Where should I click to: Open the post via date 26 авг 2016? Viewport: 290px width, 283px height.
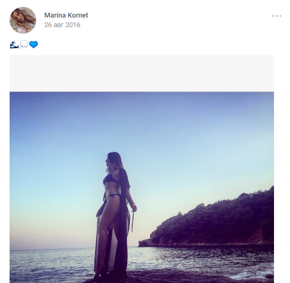click(62, 25)
